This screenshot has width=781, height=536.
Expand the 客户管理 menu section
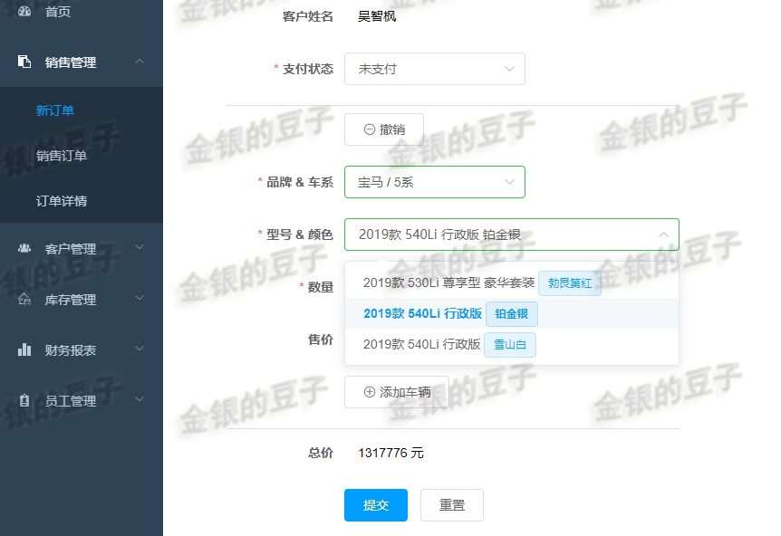tap(140, 249)
